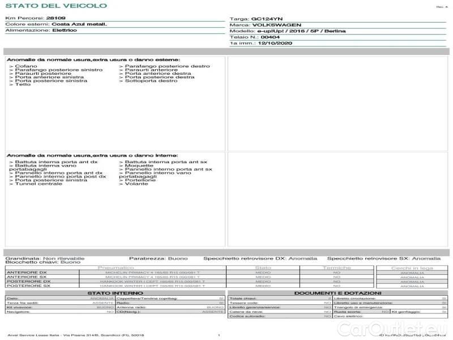Select Volante in internal anomalies list
This screenshot has height=340, width=453.
(138, 184)
